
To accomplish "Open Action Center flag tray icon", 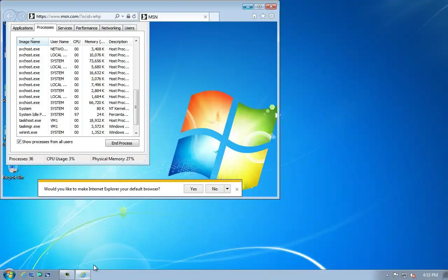I will pos(396,275).
